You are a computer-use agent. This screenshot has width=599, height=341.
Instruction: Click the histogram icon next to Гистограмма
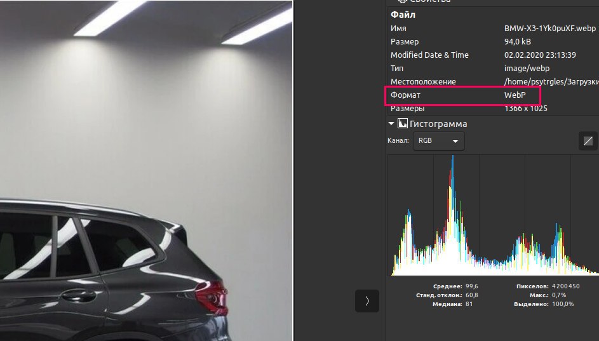[x=402, y=123]
